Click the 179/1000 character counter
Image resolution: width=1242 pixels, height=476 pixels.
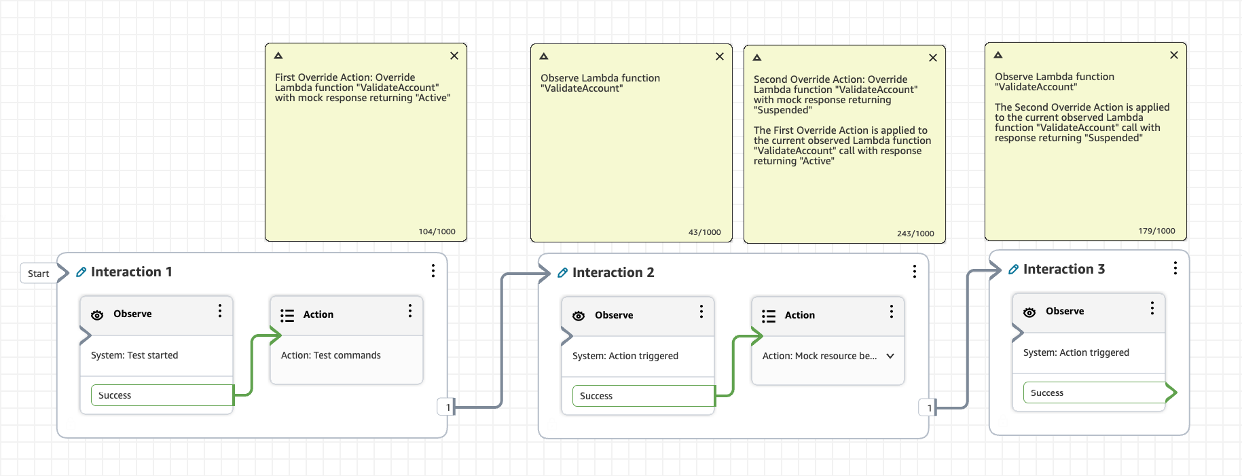pos(1156,231)
